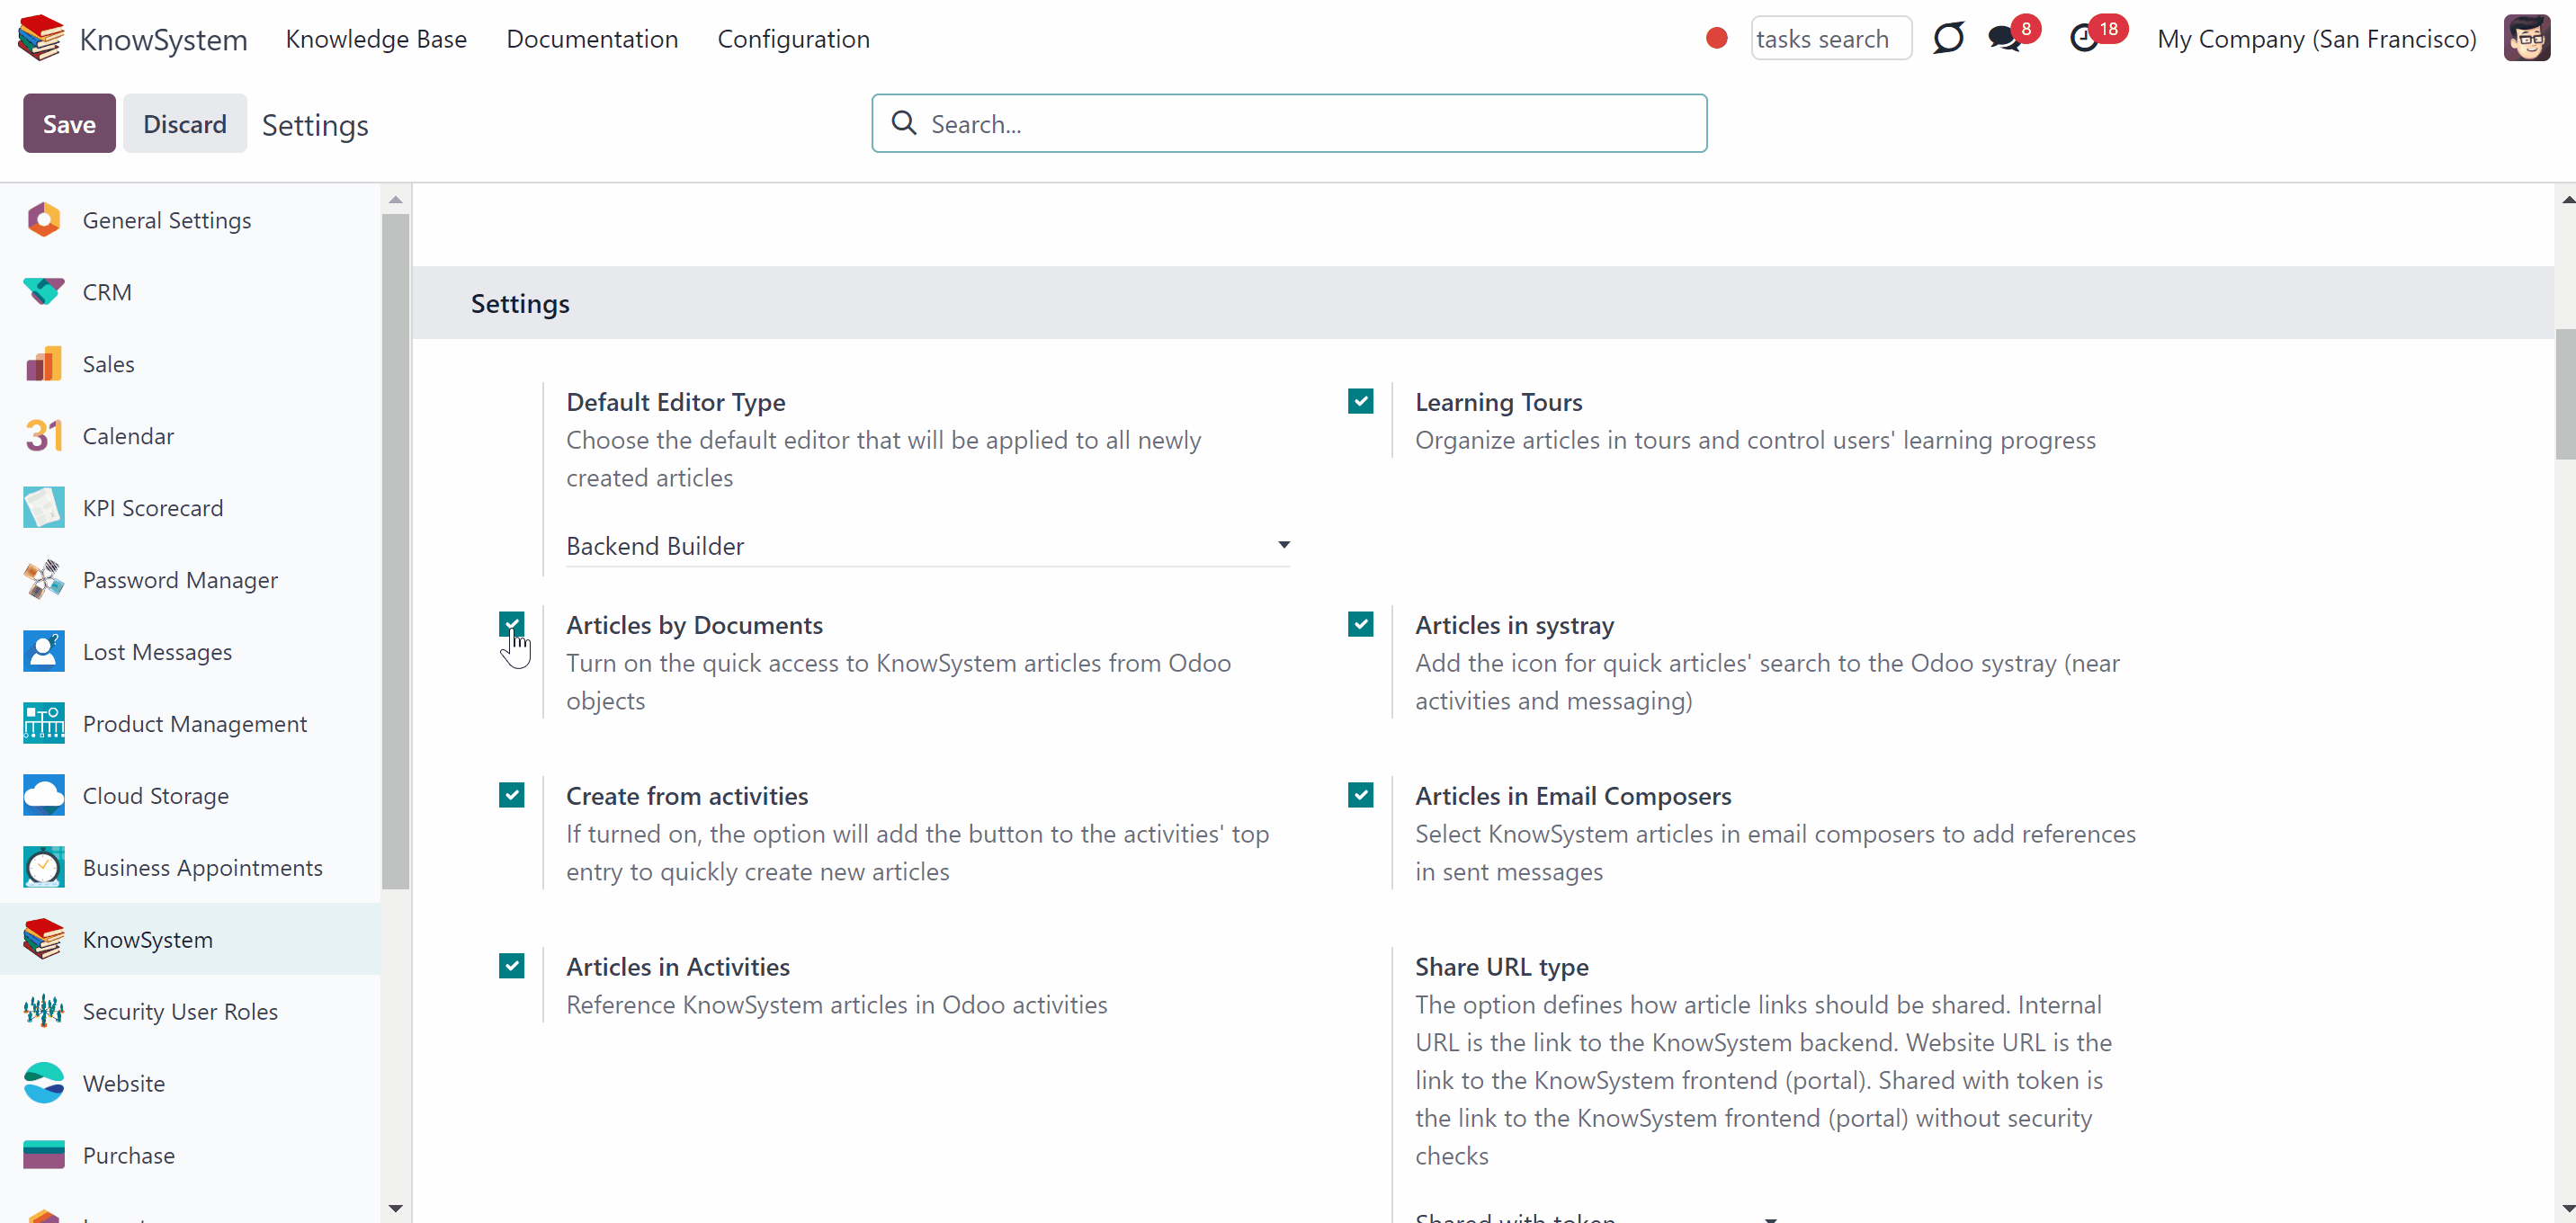Click the Business Appointments clock icon
The width and height of the screenshot is (2576, 1223).
click(44, 868)
